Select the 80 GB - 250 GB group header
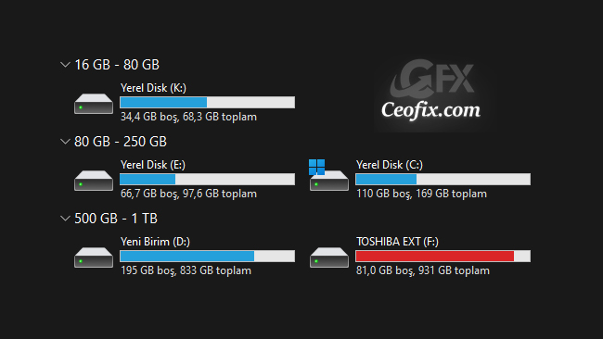This screenshot has height=339, width=603. pos(121,142)
